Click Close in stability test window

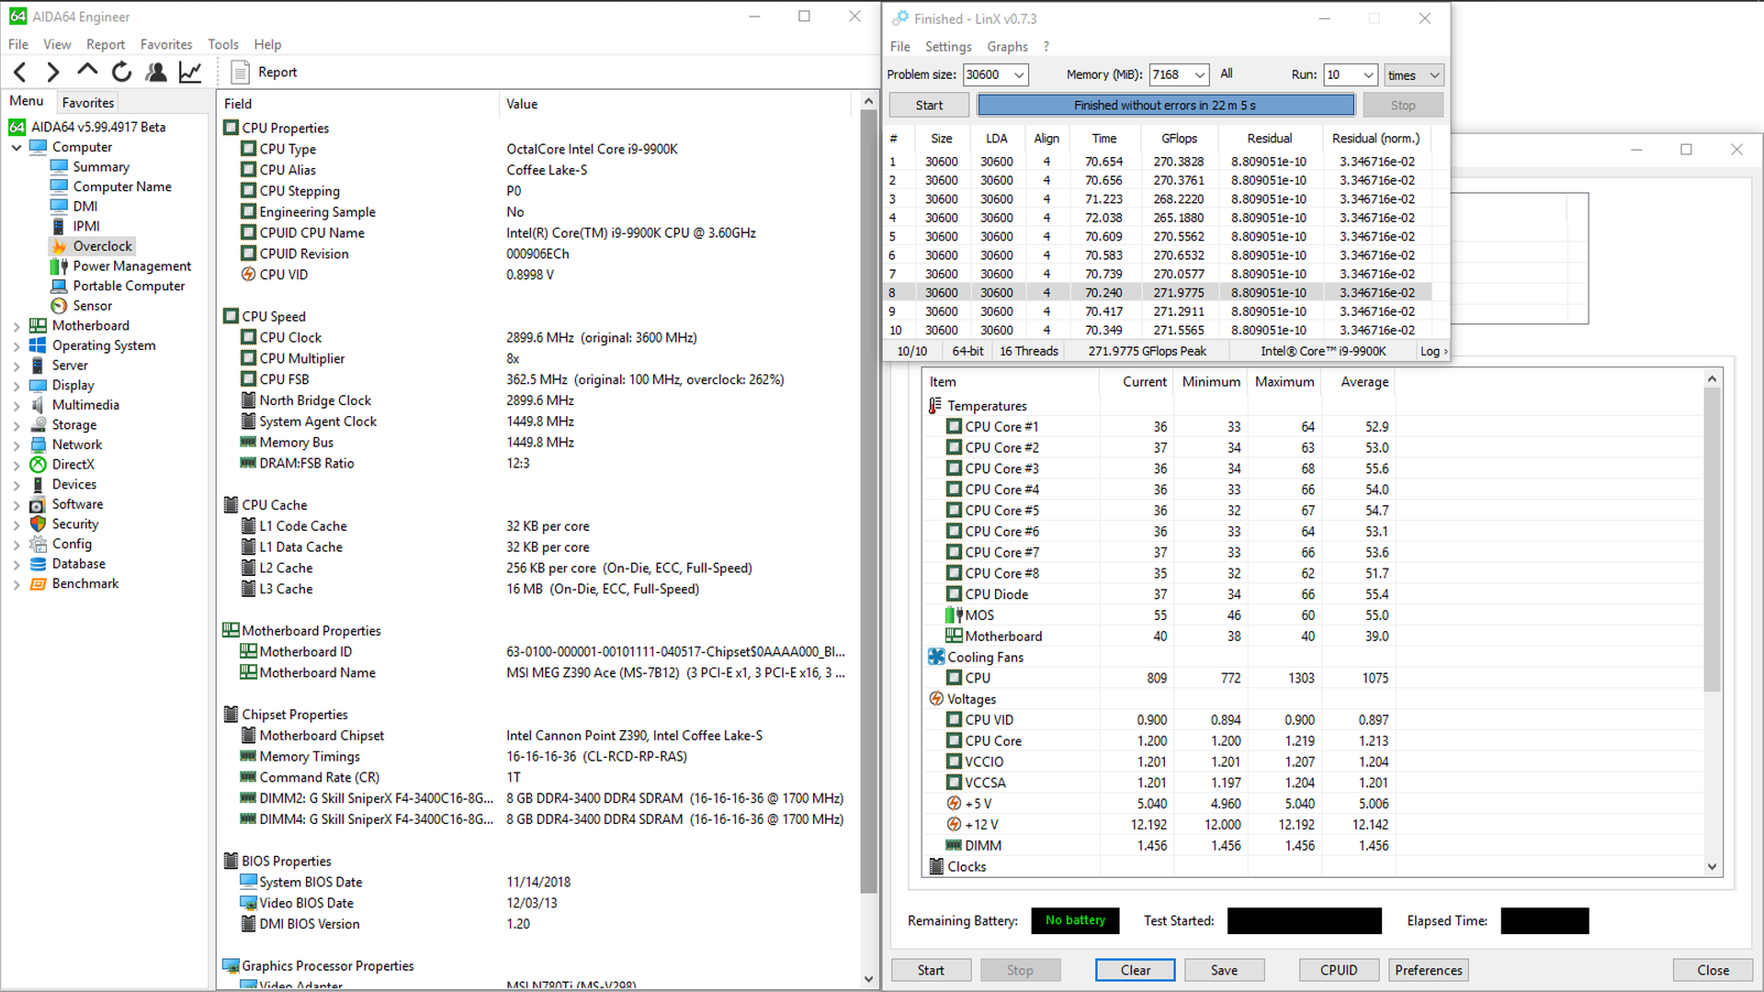tap(1713, 970)
